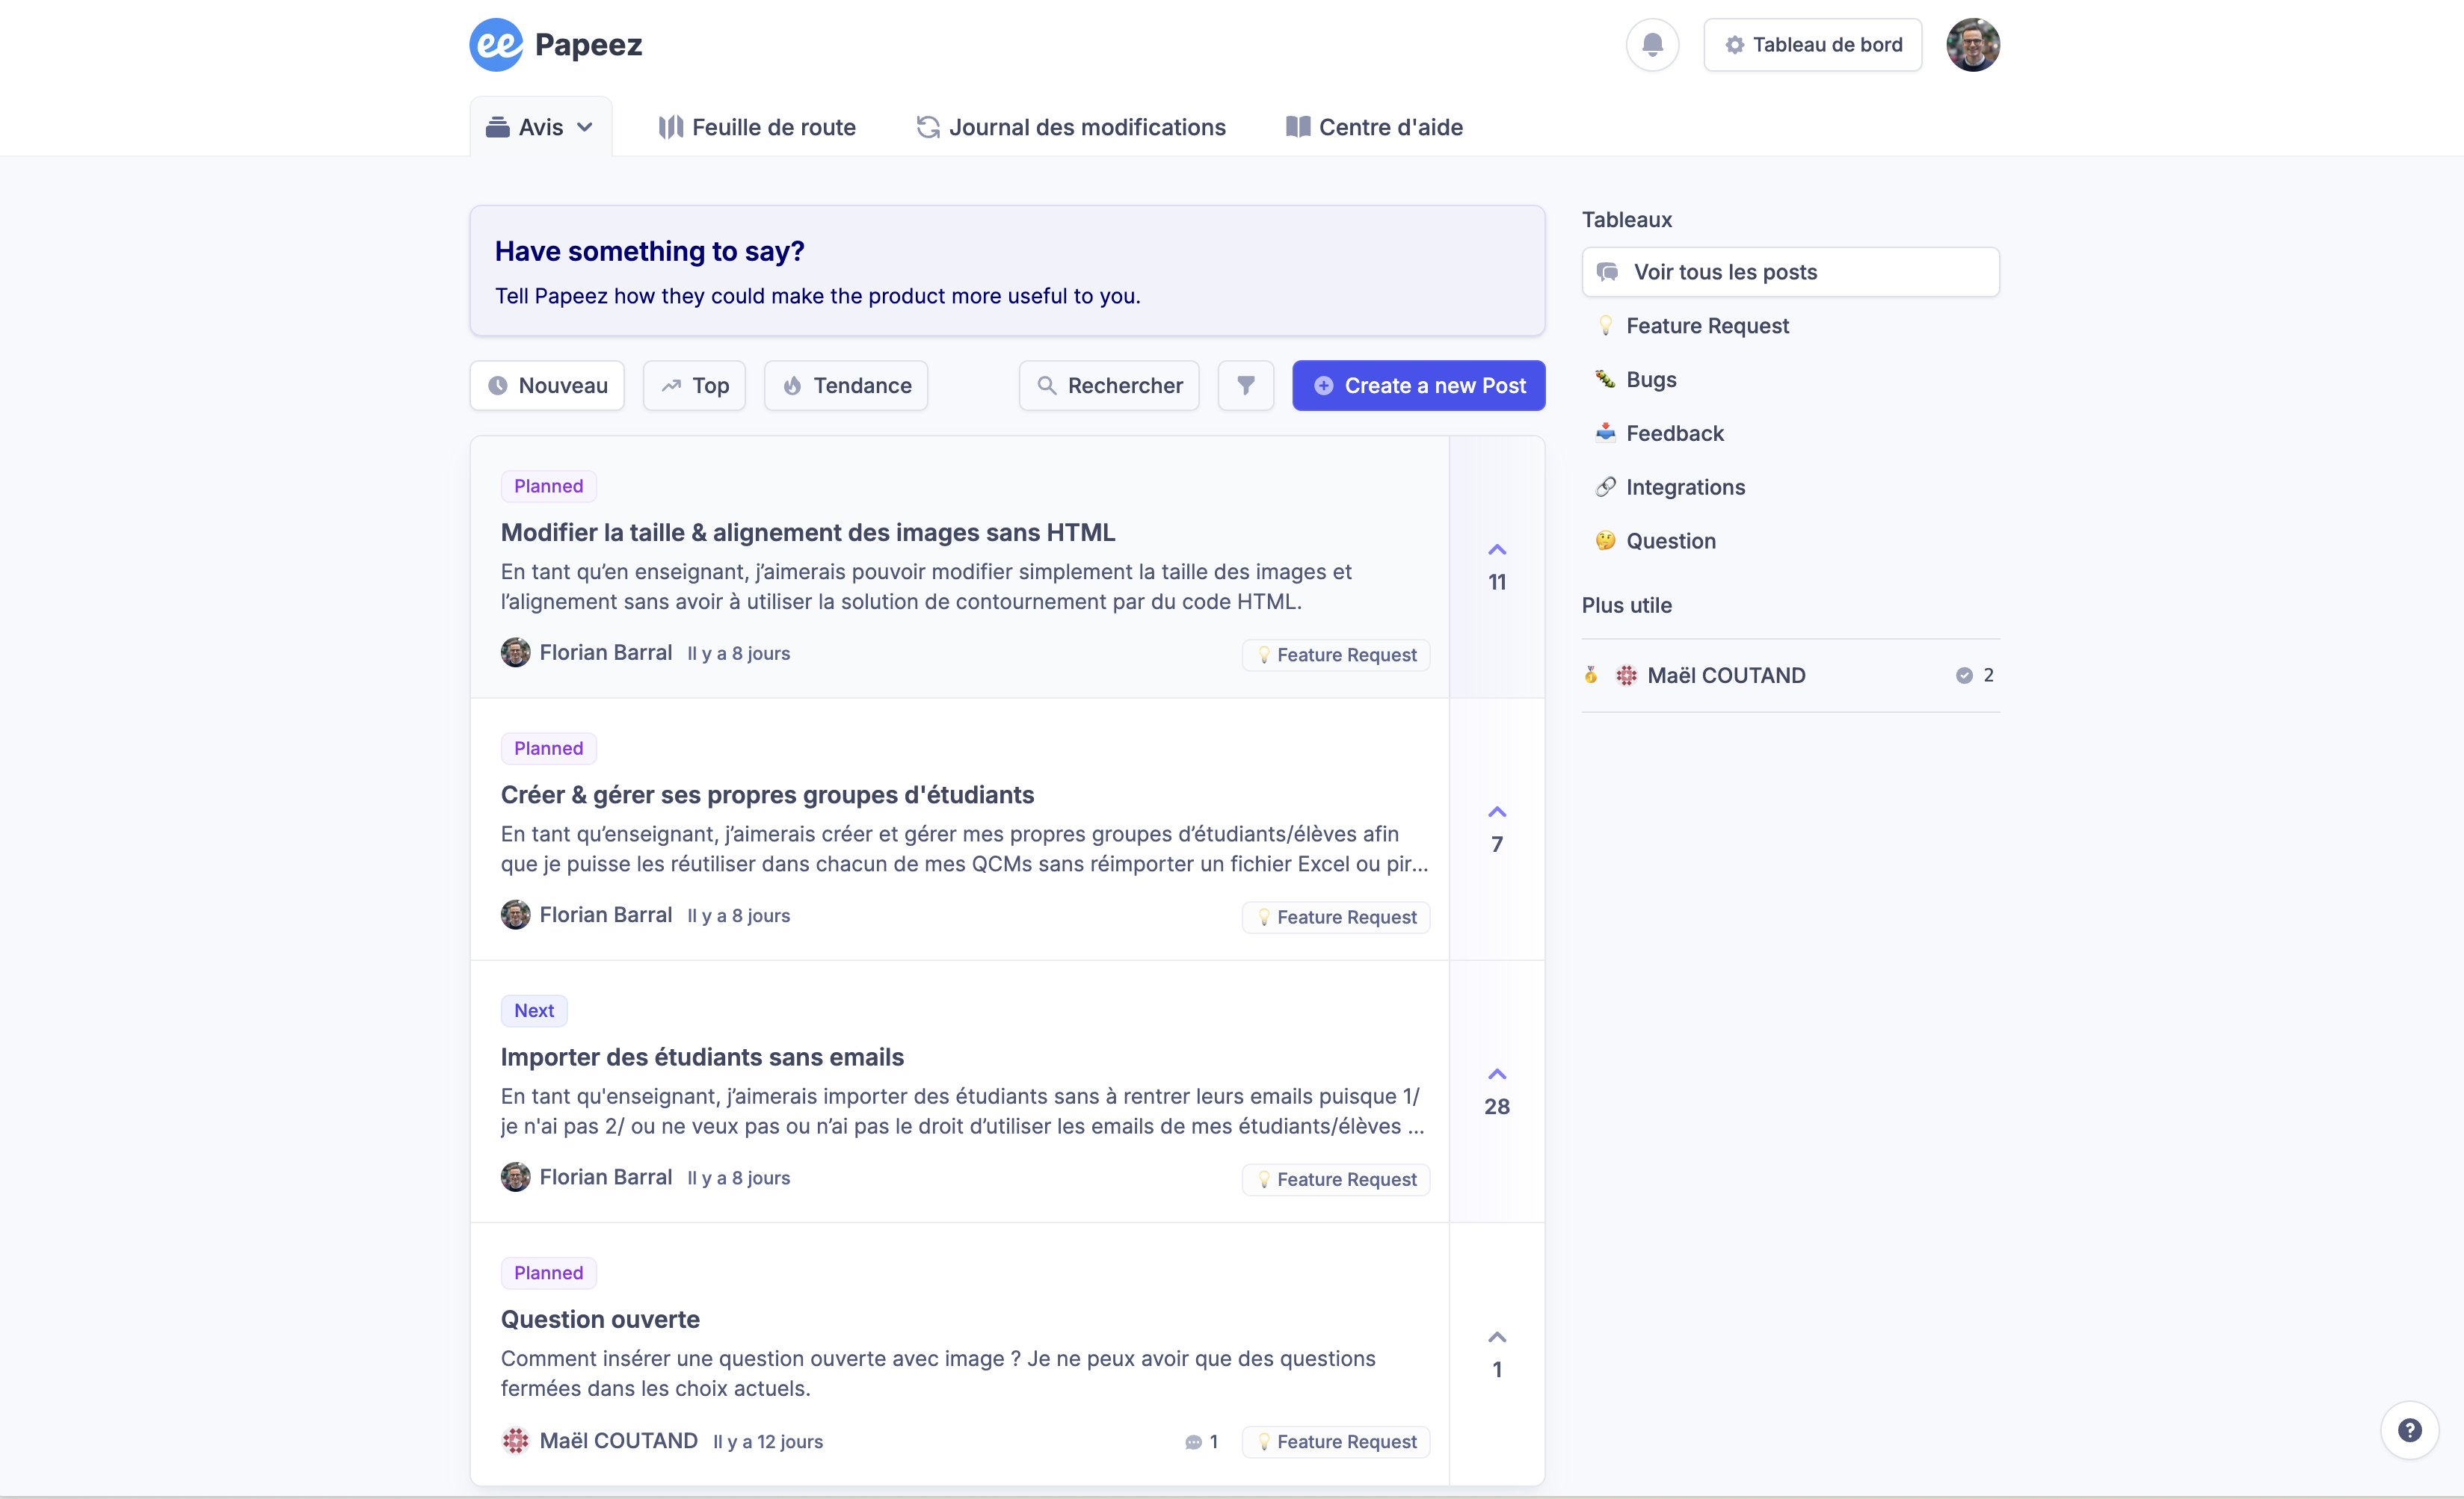2464x1499 pixels.
Task: Open the Integrations board
Action: coord(1685,488)
